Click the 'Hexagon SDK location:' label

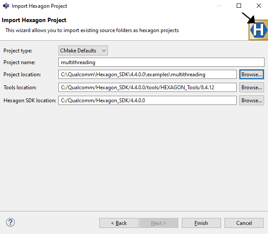coord(30,101)
